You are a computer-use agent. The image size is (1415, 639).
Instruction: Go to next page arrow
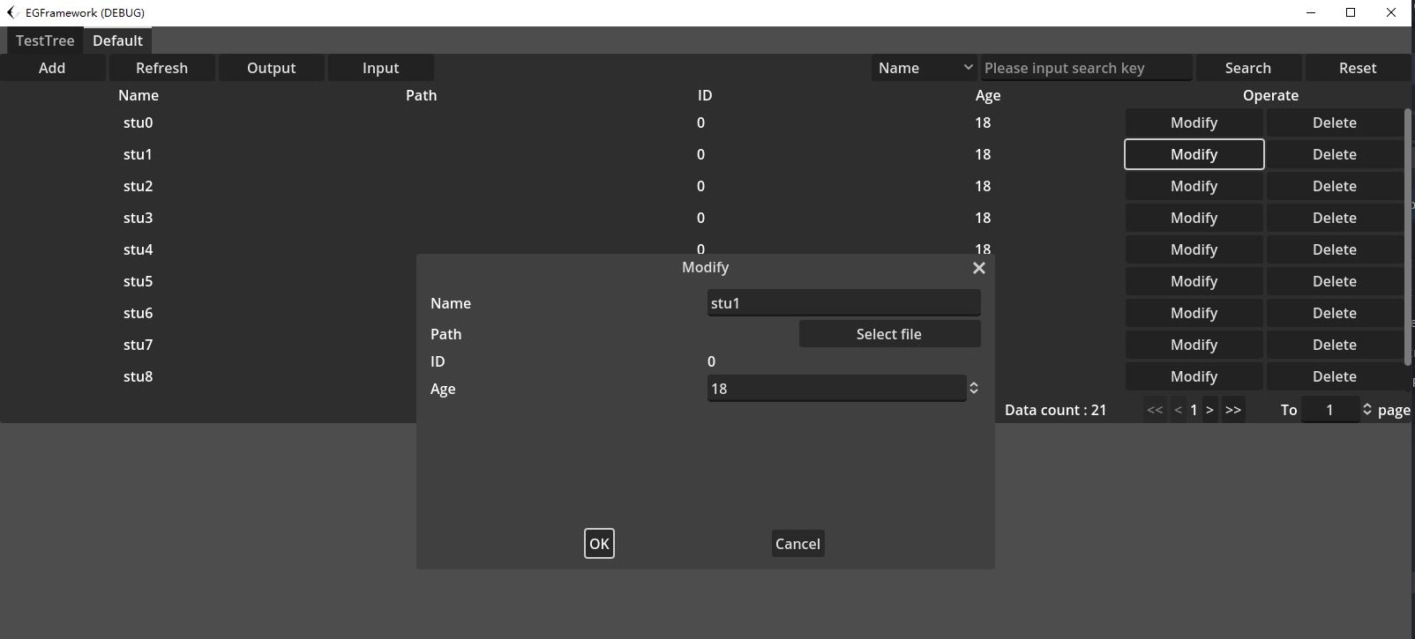[1209, 410]
